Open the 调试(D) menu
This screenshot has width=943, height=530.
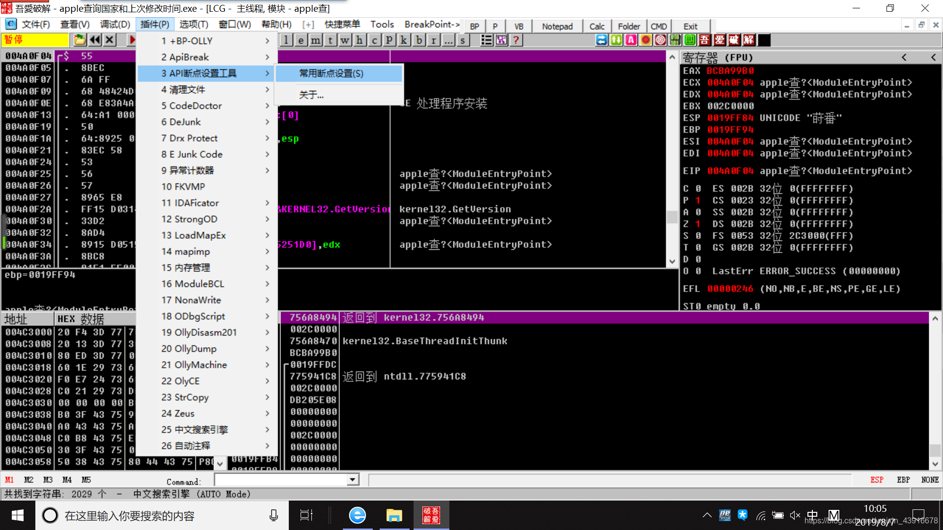click(x=115, y=25)
